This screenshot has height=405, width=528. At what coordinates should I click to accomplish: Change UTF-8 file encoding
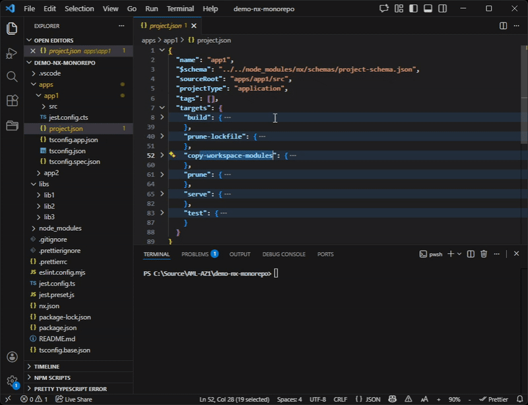coord(317,399)
